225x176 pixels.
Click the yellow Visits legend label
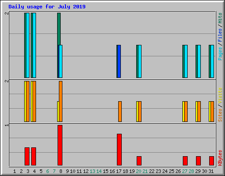pos(220,95)
